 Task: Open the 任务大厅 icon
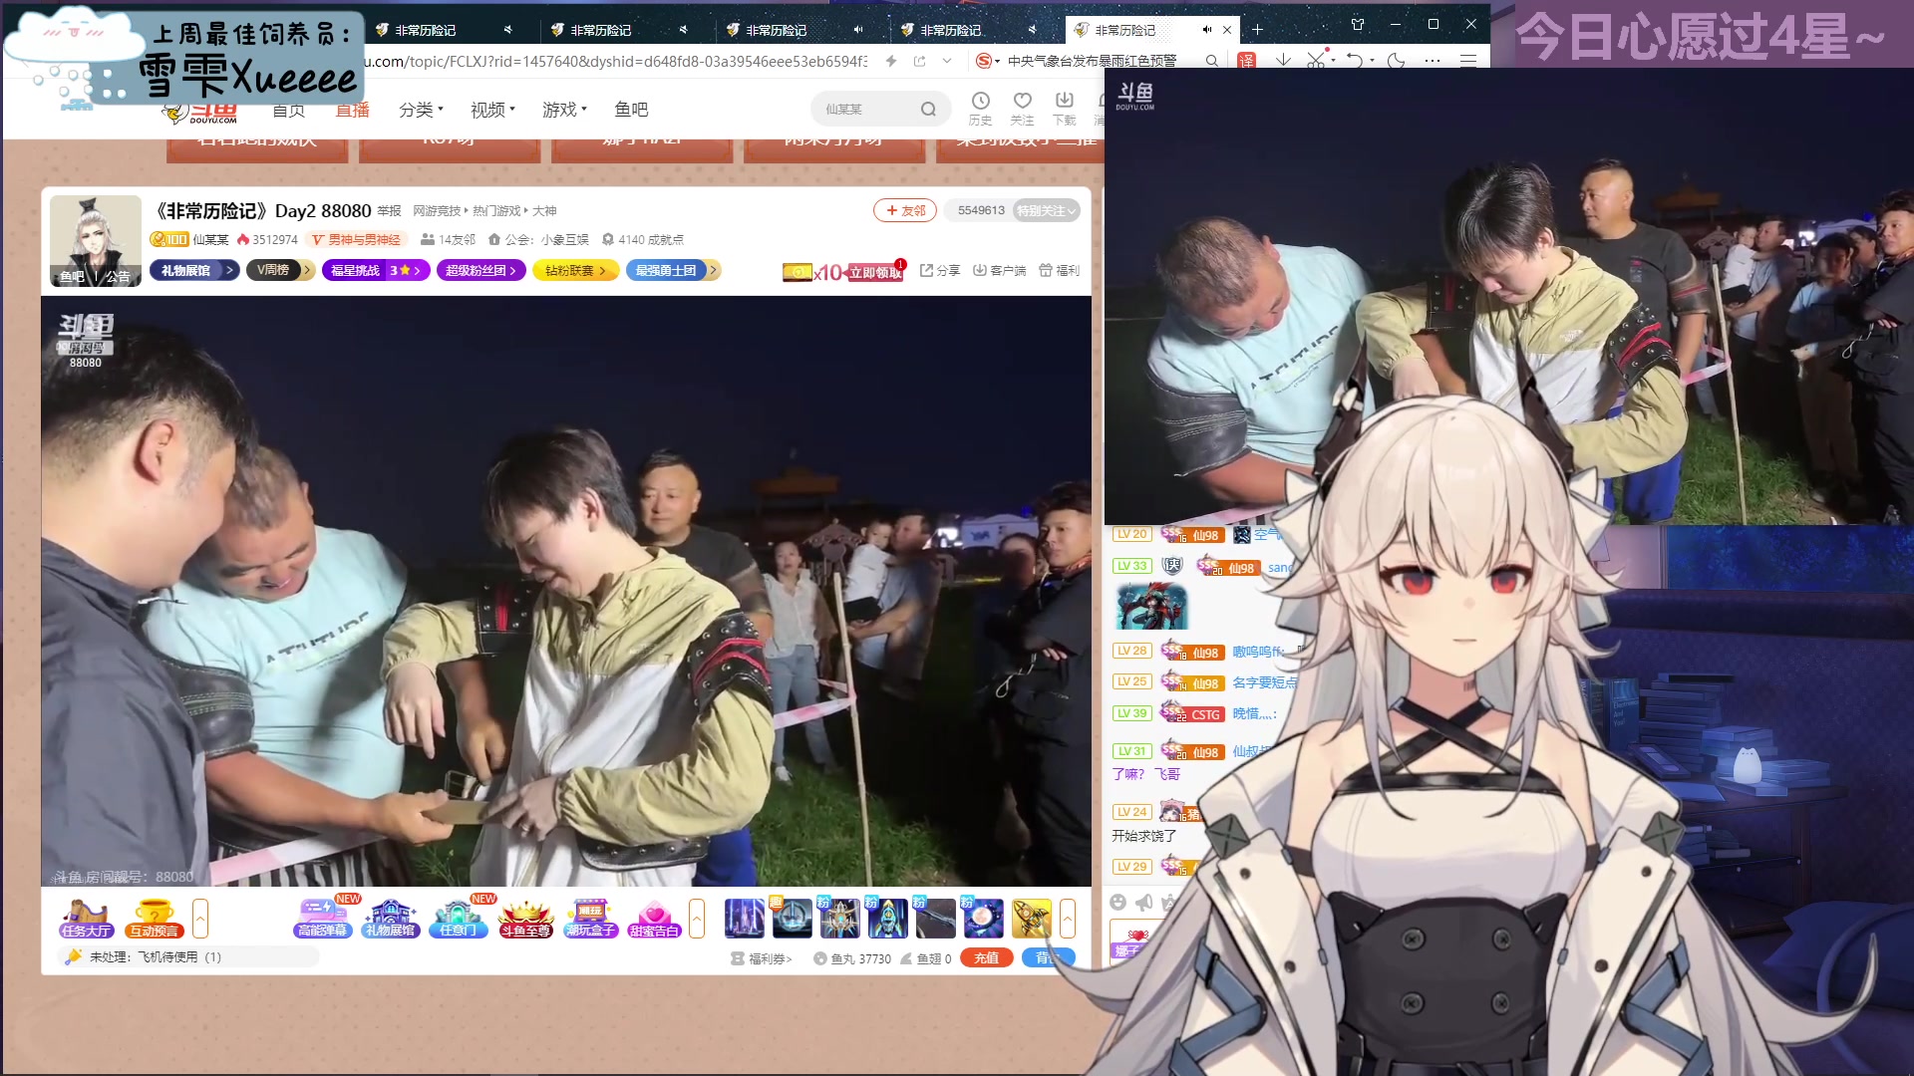86,919
